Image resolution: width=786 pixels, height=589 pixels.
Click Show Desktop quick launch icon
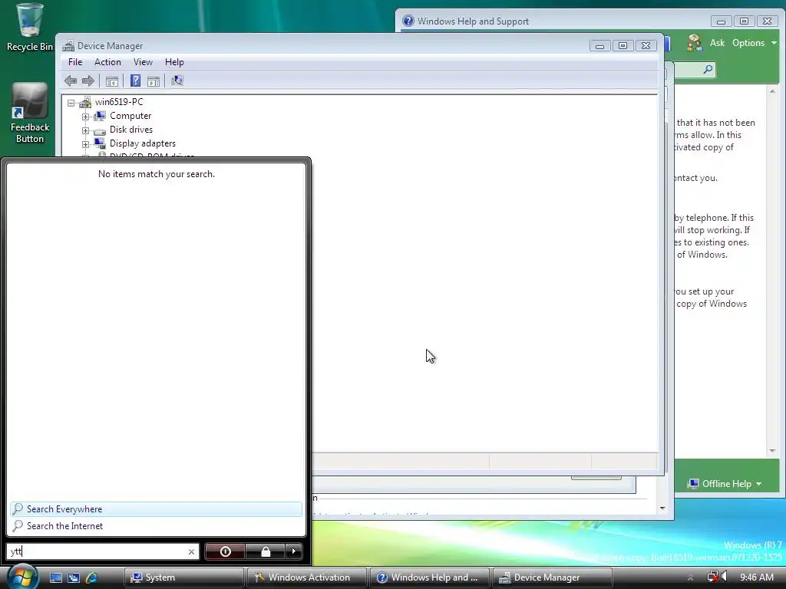(x=55, y=577)
